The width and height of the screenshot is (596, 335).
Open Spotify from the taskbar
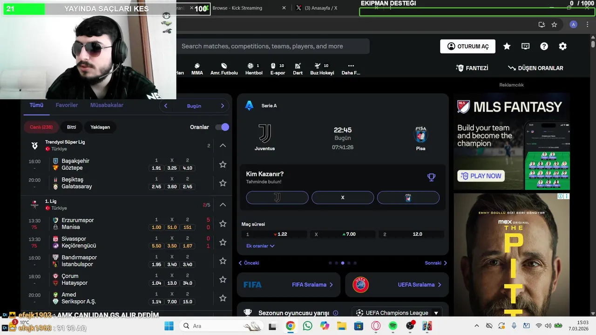[x=393, y=326]
